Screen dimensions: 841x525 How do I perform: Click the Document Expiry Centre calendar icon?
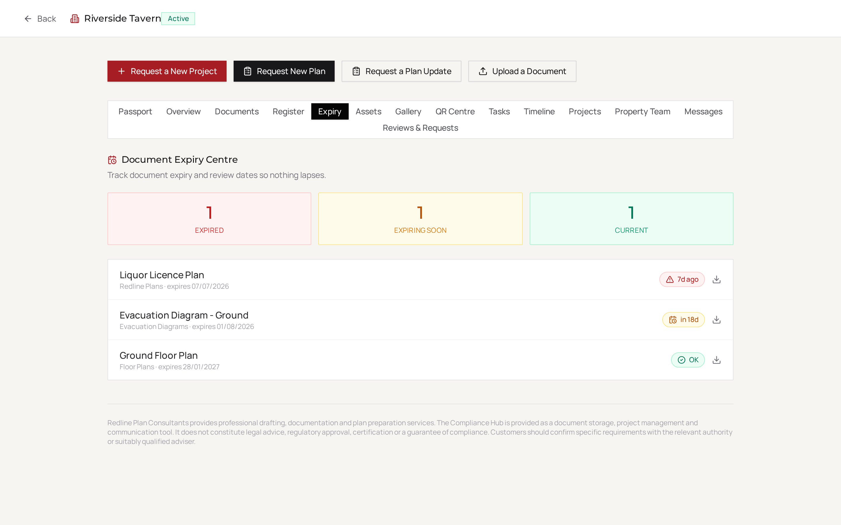coord(112,160)
